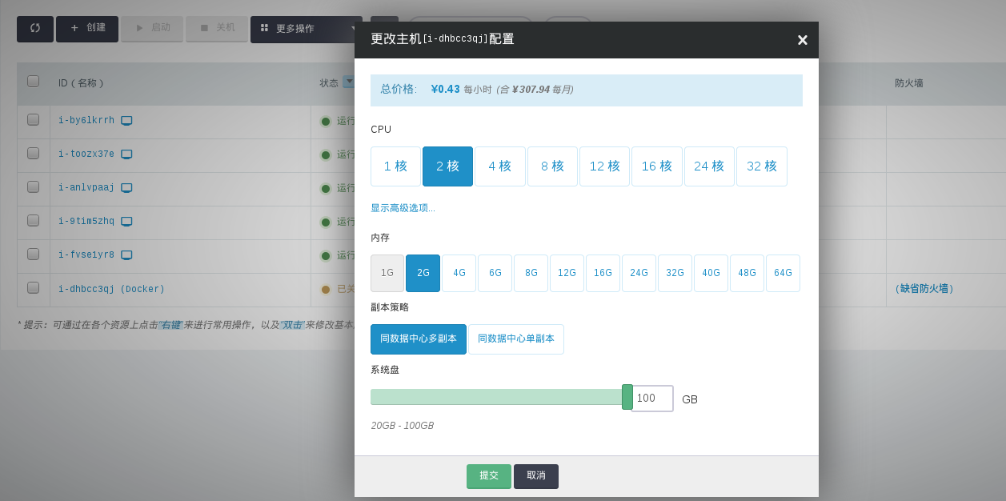
Task: Close the 更改主机 configuration dialog
Action: point(802,40)
